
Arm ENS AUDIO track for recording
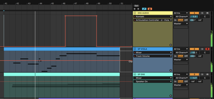(x=207, y=13)
